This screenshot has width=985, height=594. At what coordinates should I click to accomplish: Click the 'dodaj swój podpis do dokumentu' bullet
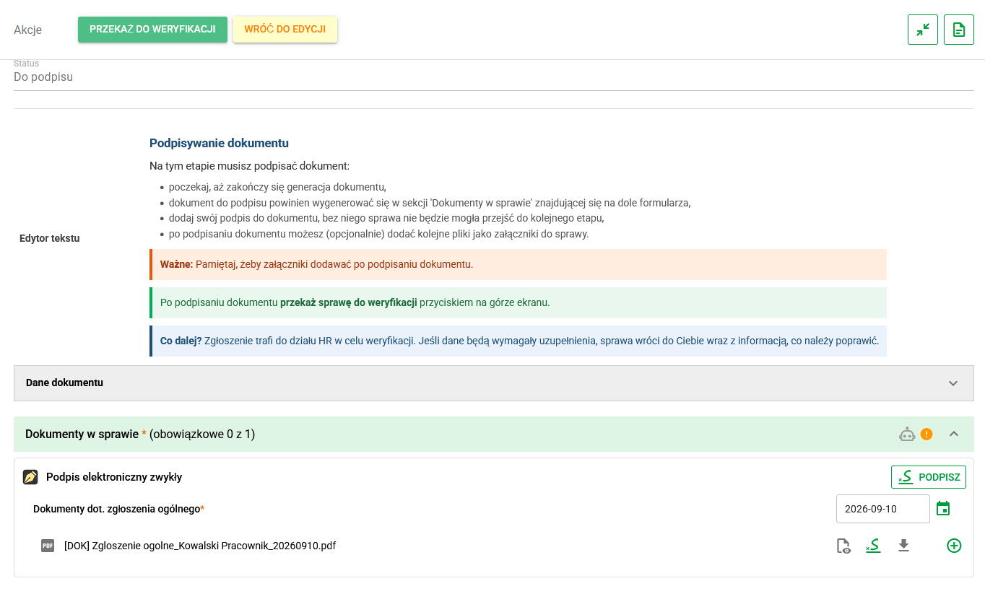386,218
